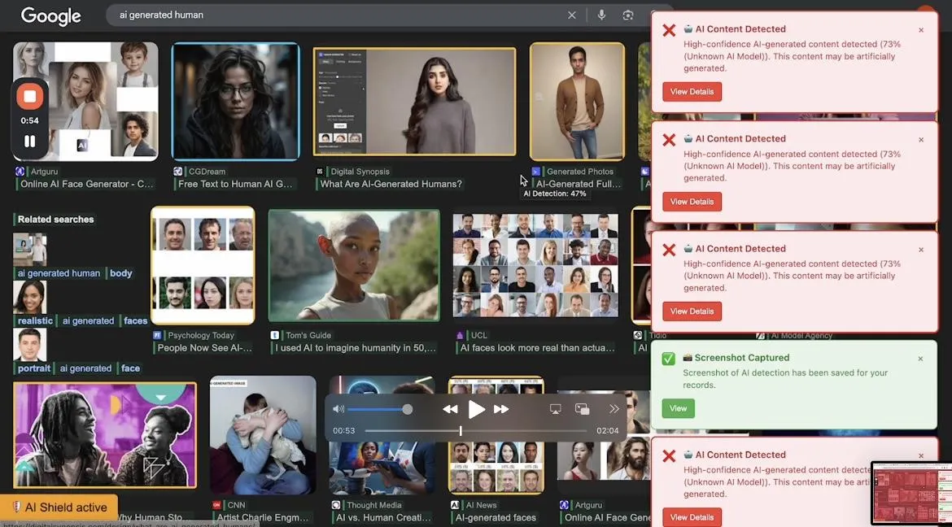Adjust the video player volume slider
The image size is (952, 527).
pos(380,409)
